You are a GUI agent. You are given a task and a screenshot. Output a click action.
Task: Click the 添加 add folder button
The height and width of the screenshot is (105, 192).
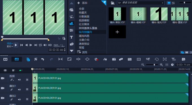(x=82, y=3)
